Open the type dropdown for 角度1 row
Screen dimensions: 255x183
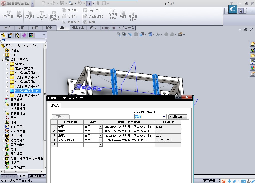[101, 131]
